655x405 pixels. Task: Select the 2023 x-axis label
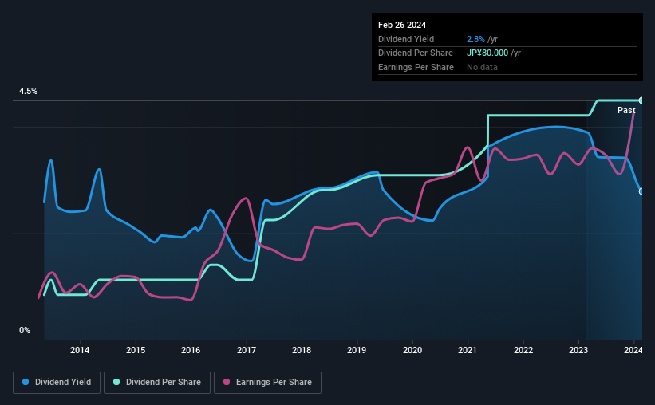click(x=578, y=350)
